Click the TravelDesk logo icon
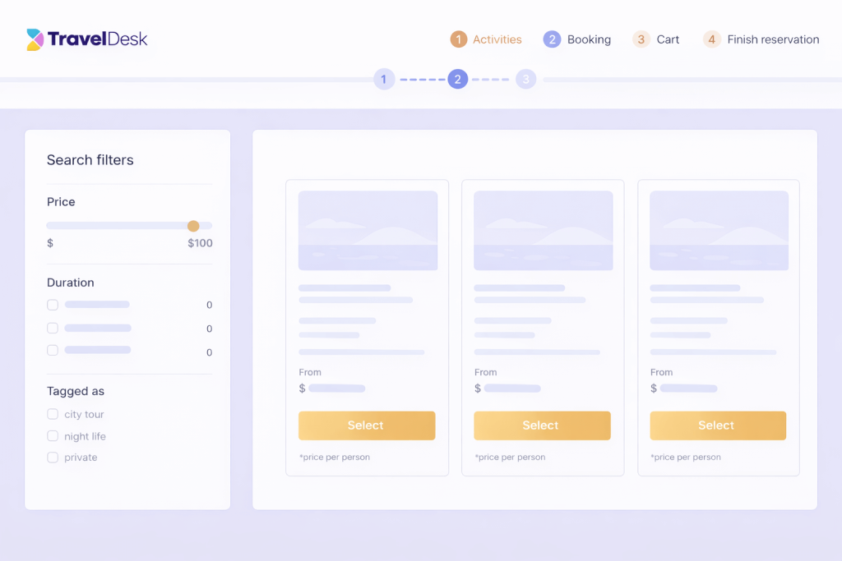The height and width of the screenshot is (561, 842). (35, 39)
